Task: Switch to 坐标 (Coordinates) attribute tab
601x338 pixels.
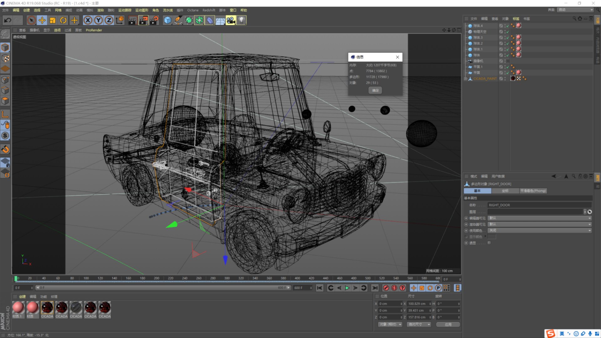Action: tap(505, 191)
